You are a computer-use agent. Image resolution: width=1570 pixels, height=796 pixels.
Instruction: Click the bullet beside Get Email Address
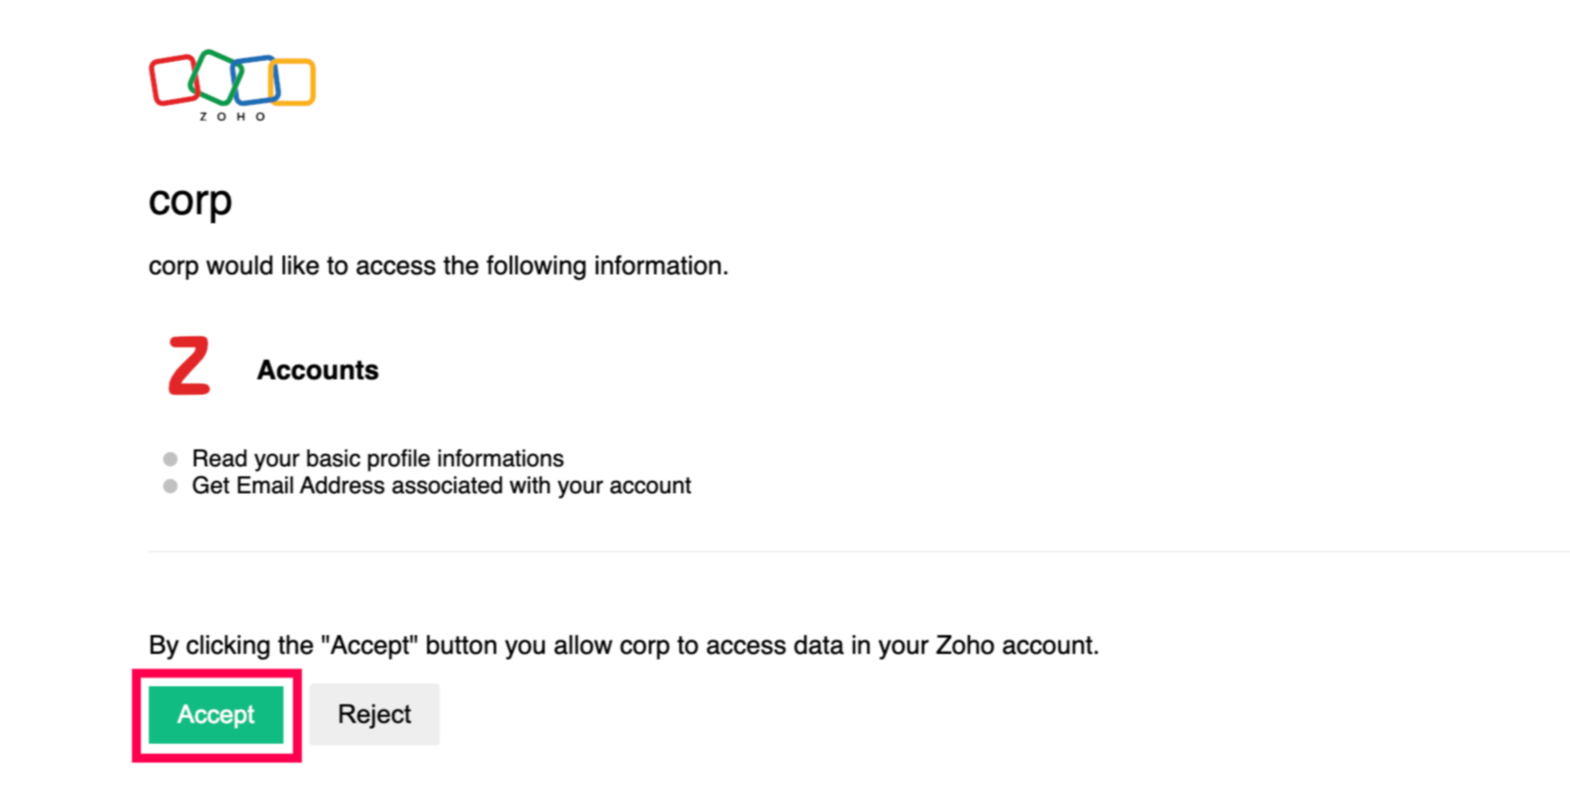click(171, 486)
